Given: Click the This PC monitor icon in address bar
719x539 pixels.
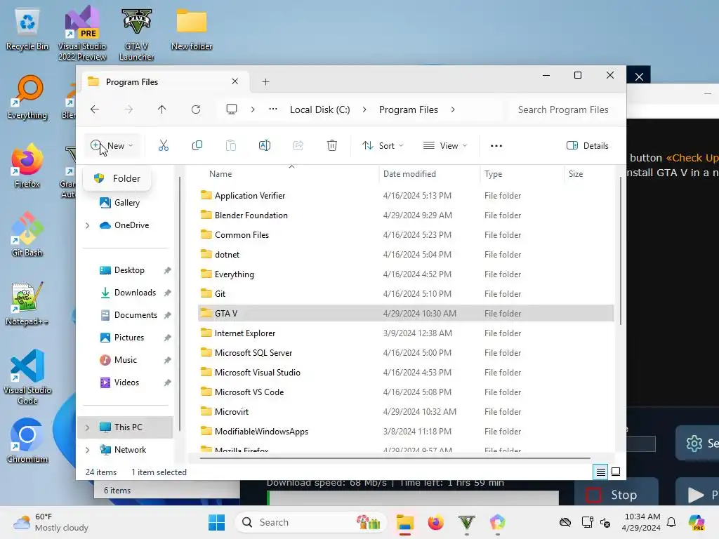Looking at the screenshot, I should (232, 109).
